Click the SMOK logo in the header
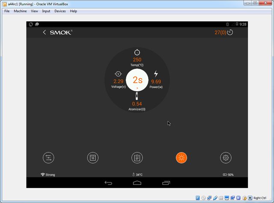This screenshot has width=274, height=203. [x=61, y=33]
